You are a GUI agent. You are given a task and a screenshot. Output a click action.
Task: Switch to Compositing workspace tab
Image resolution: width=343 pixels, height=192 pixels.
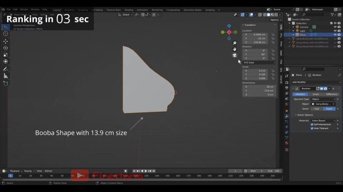tap(173, 10)
